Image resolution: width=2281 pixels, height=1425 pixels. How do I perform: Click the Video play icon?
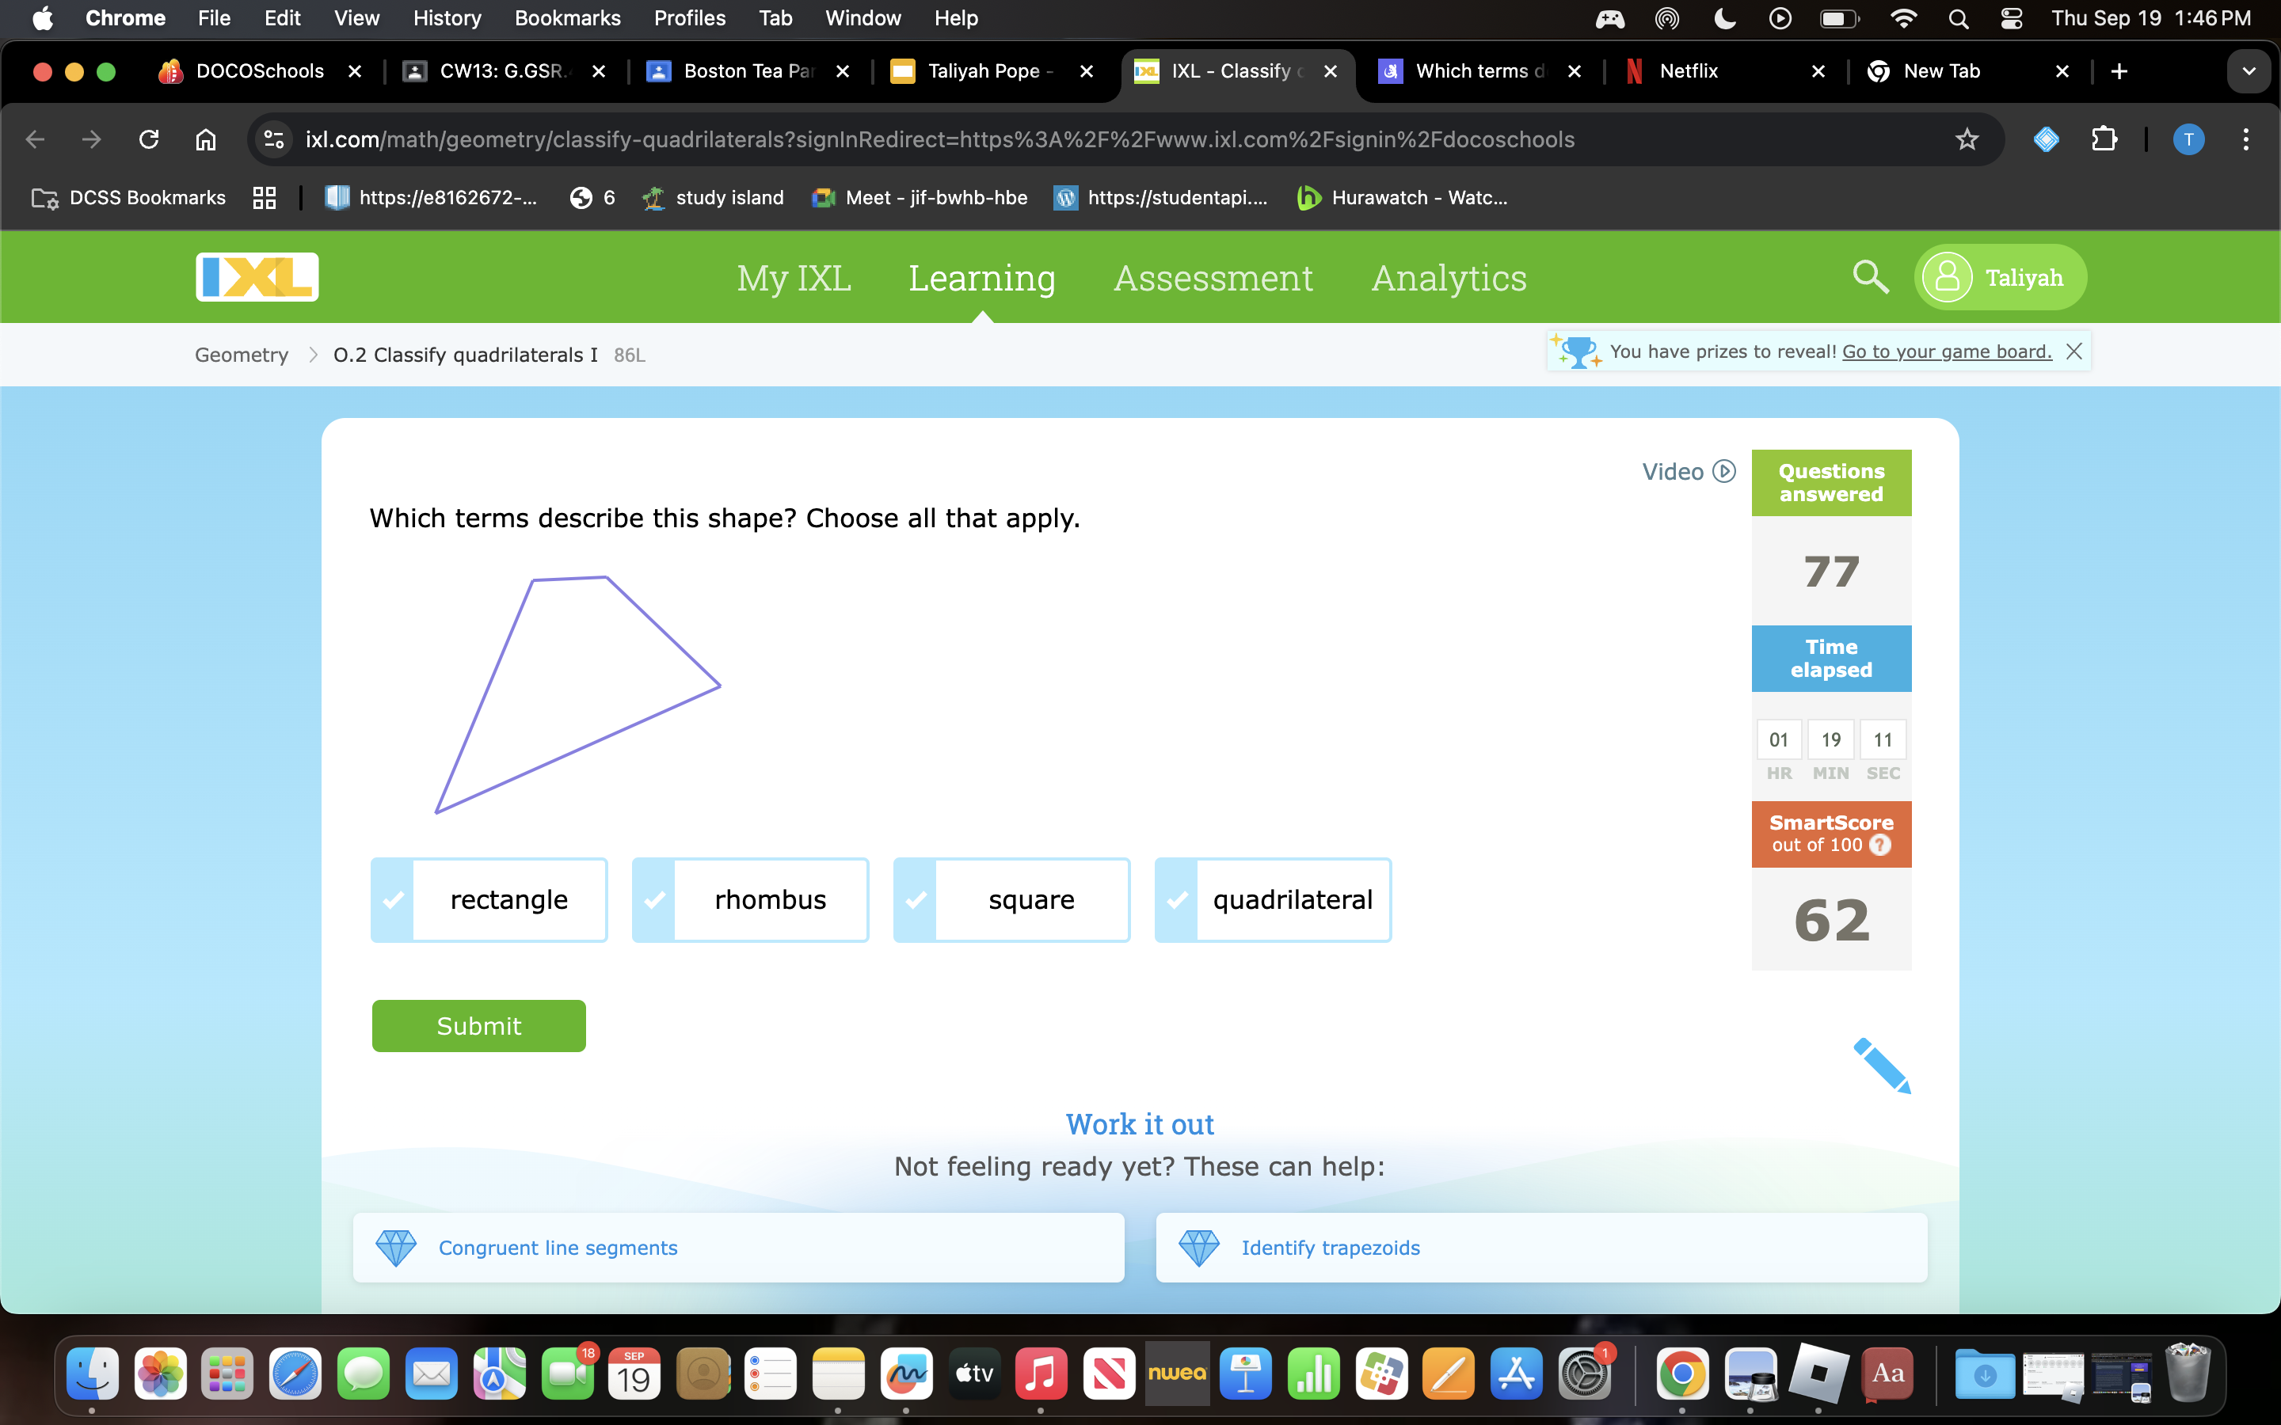pos(1727,473)
